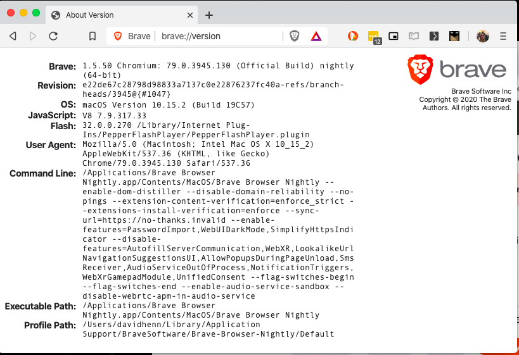Click 'macOS Version 10.15.2 (Build 19C57)'
Image resolution: width=519 pixels, height=355 pixels.
tap(169, 105)
